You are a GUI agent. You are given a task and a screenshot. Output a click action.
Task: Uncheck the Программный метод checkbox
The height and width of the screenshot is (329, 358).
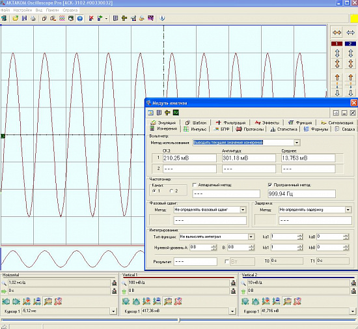(x=270, y=185)
